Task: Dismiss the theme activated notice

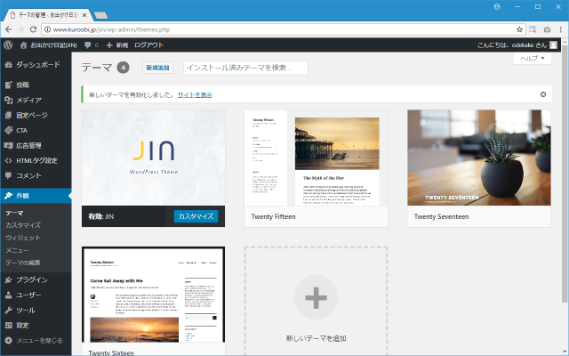Action: (543, 93)
